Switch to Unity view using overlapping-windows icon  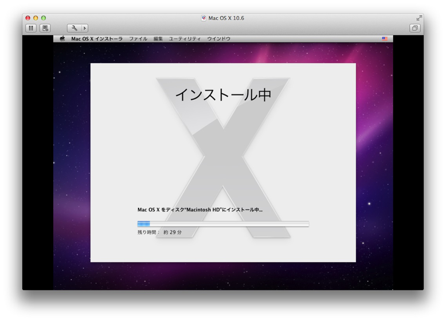[x=415, y=28]
